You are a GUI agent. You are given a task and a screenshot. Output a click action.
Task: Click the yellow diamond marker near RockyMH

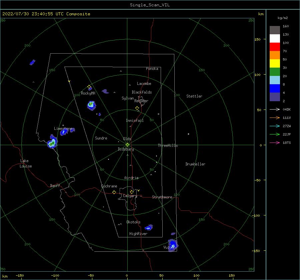pyautogui.click(x=89, y=87)
